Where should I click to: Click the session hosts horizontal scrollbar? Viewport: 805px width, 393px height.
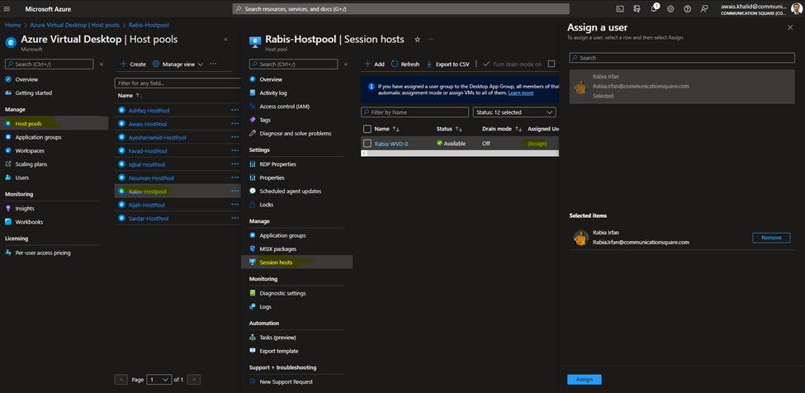[x=460, y=154]
